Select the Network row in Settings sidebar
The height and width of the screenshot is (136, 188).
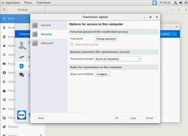[23, 127]
